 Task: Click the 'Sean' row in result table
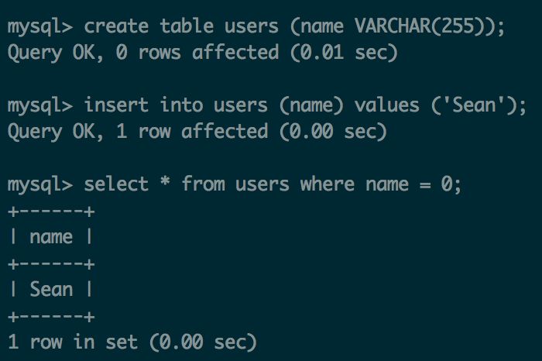[51, 290]
